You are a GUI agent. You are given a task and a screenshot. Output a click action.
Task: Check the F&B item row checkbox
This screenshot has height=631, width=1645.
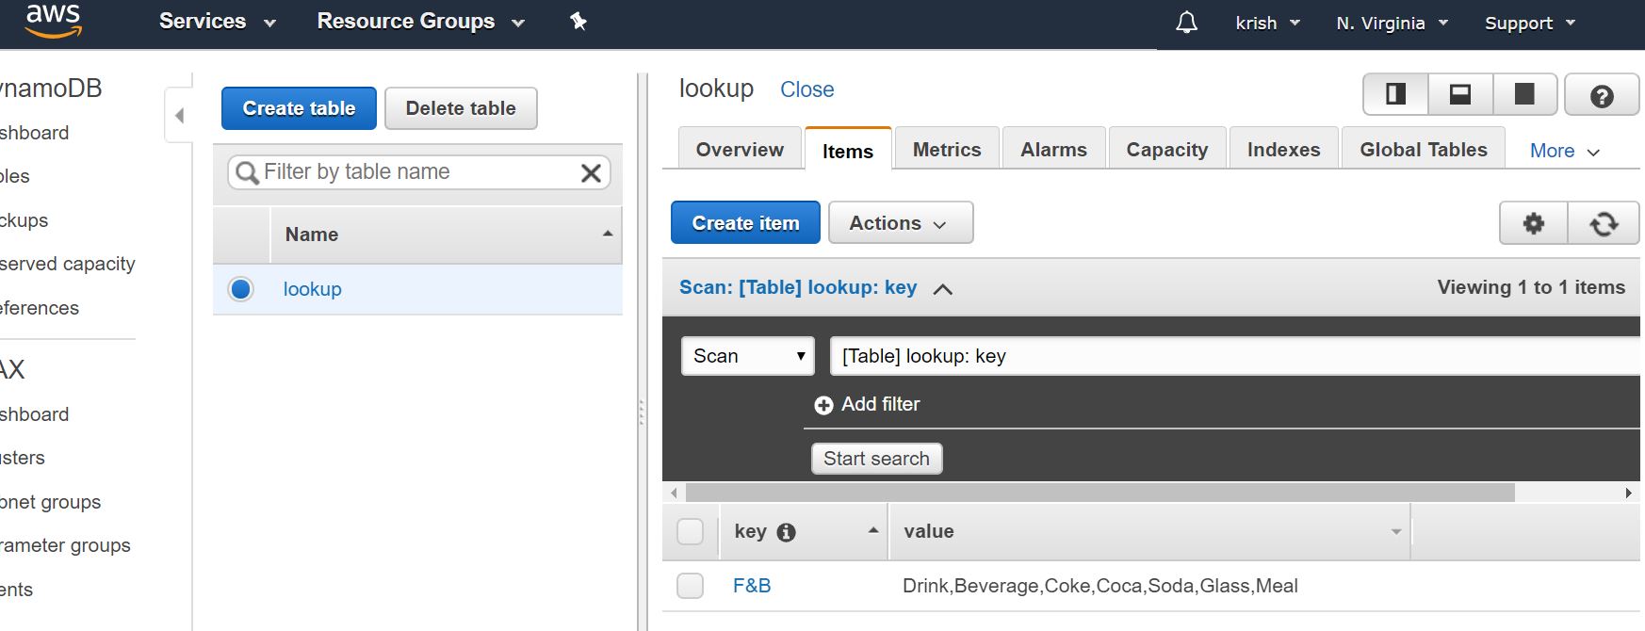[691, 586]
